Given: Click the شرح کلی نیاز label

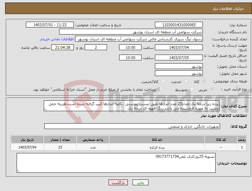Looking at the screenshot, I should [234, 106].
